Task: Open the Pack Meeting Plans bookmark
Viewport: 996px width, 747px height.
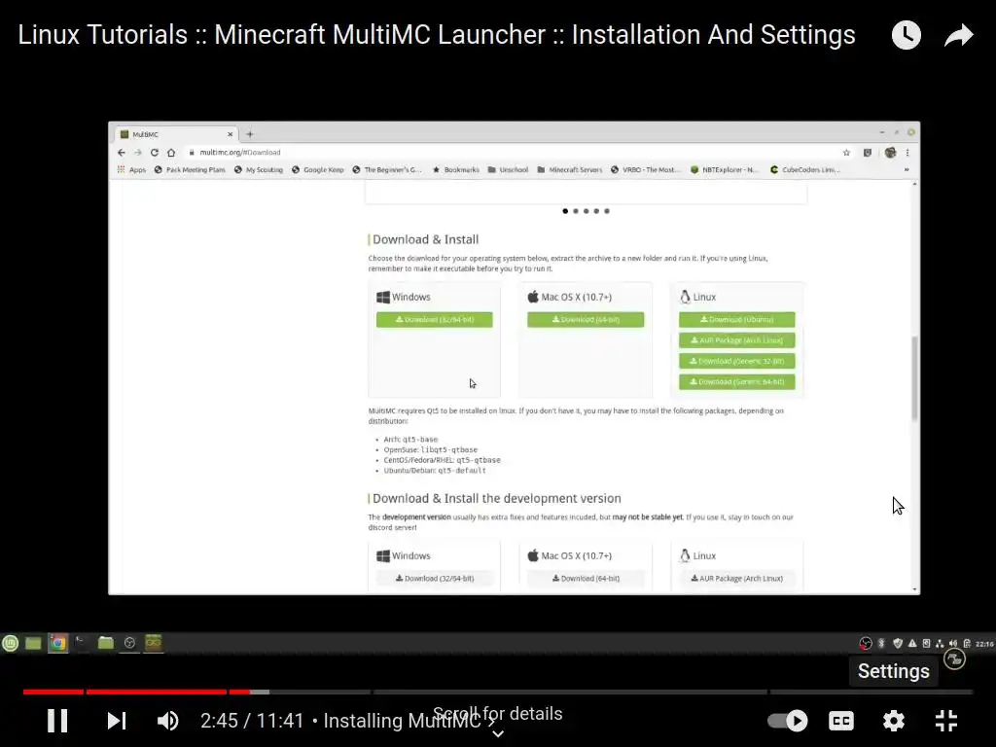Action: coord(190,169)
